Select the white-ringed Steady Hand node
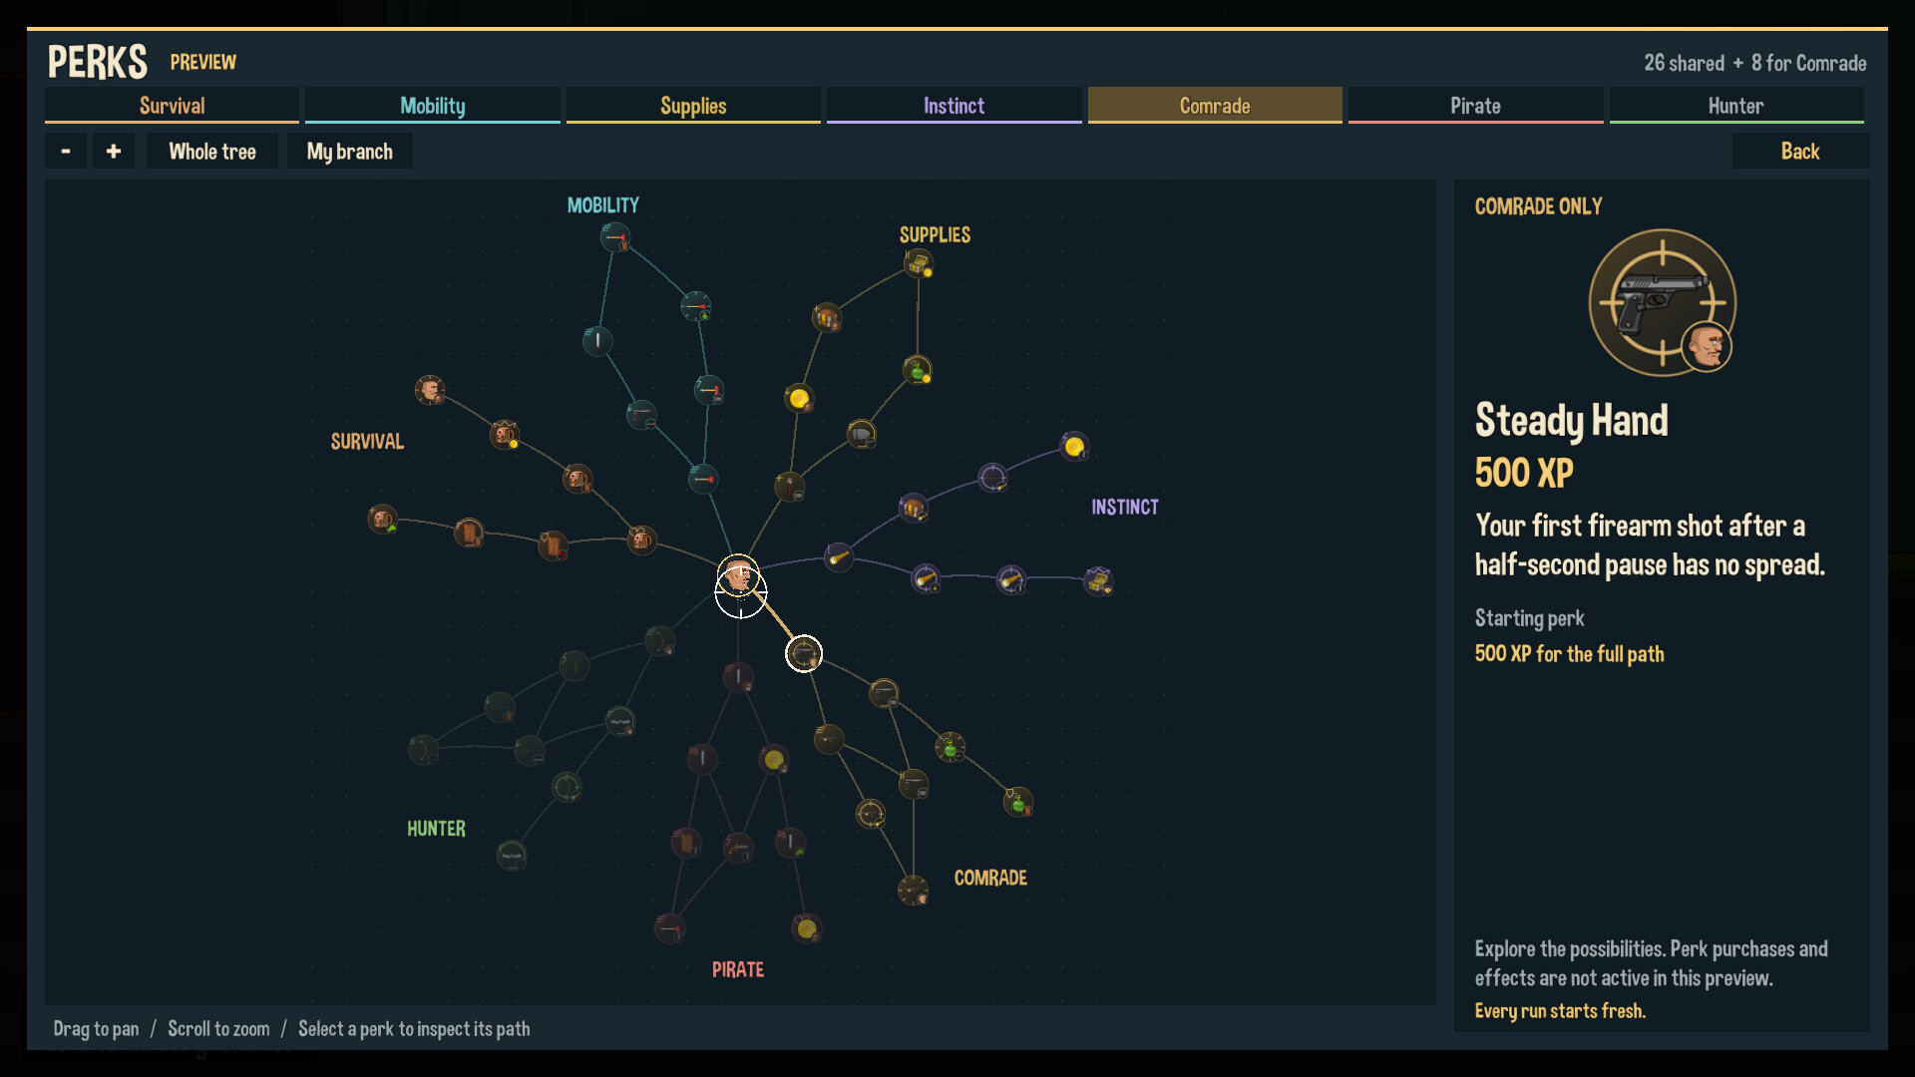This screenshot has height=1077, width=1915. (x=804, y=653)
